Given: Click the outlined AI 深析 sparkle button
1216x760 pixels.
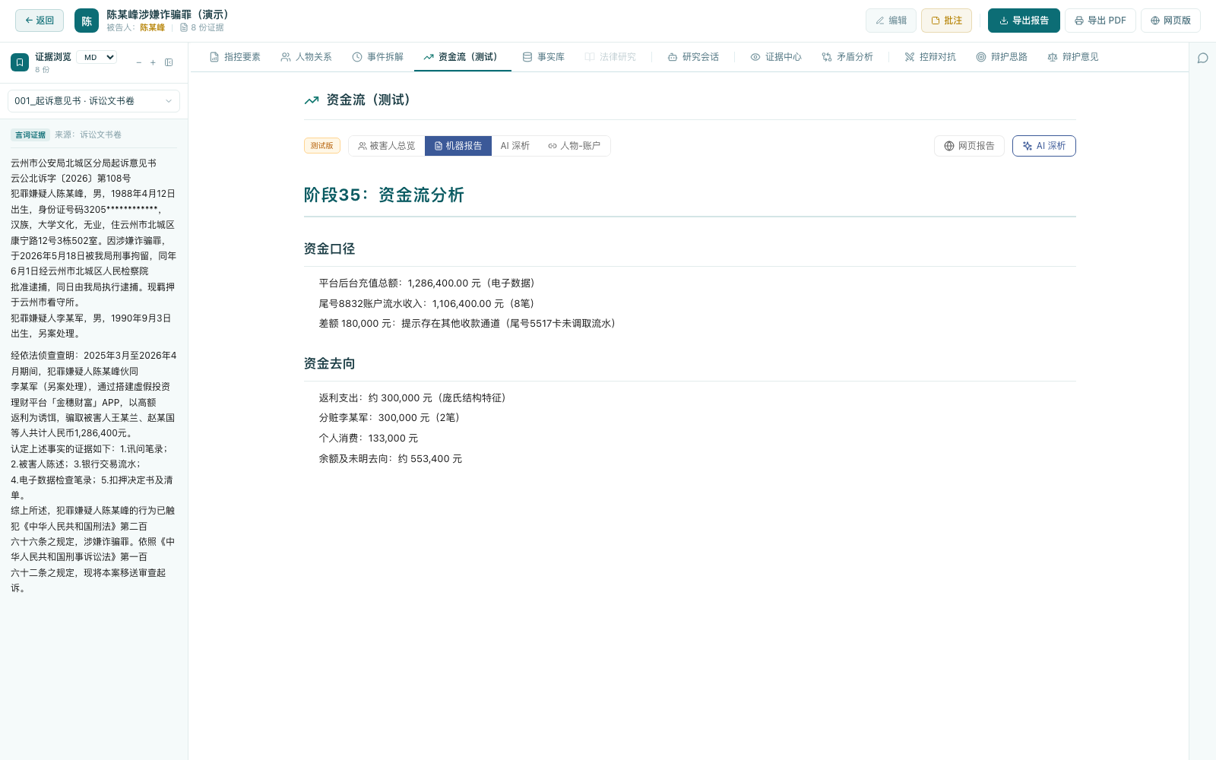Looking at the screenshot, I should [1044, 146].
